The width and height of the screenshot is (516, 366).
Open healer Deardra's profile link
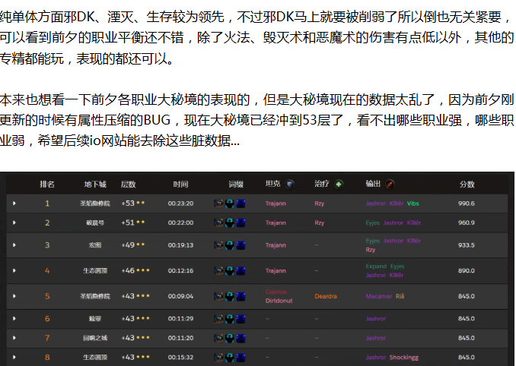point(326,296)
